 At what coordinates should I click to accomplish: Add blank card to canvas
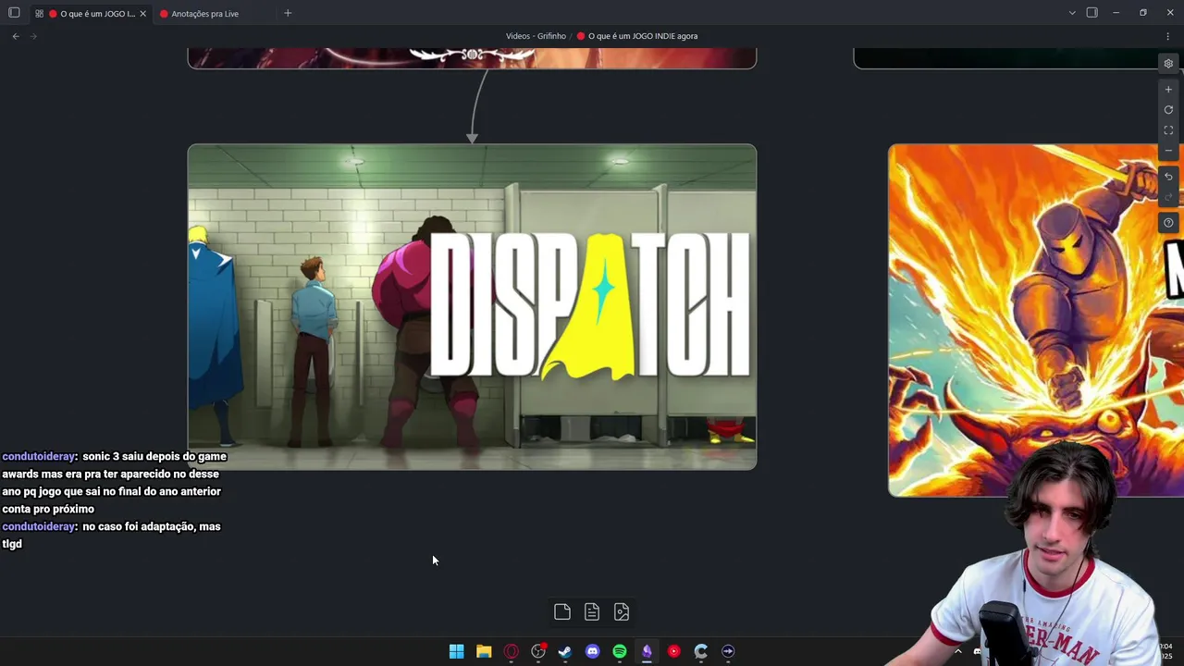[x=562, y=611]
